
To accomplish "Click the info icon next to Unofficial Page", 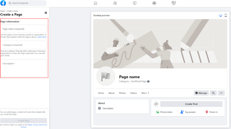I will [148, 81].
